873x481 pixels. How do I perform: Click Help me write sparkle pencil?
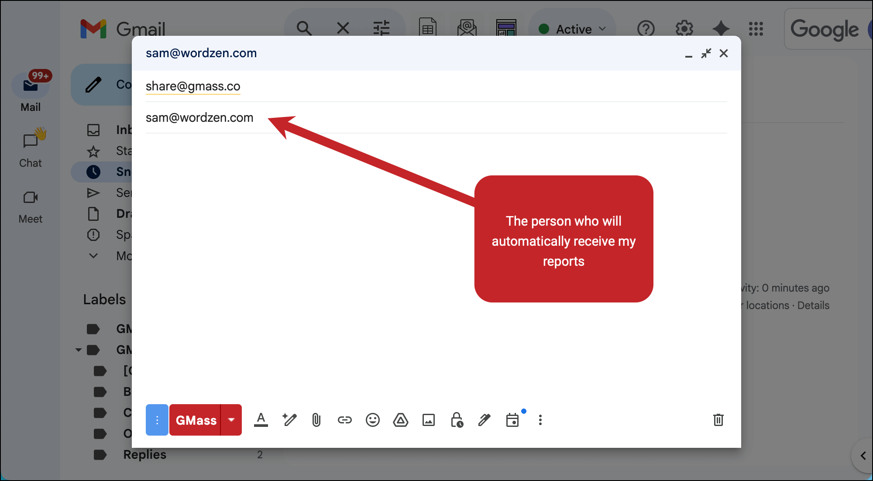pos(289,420)
